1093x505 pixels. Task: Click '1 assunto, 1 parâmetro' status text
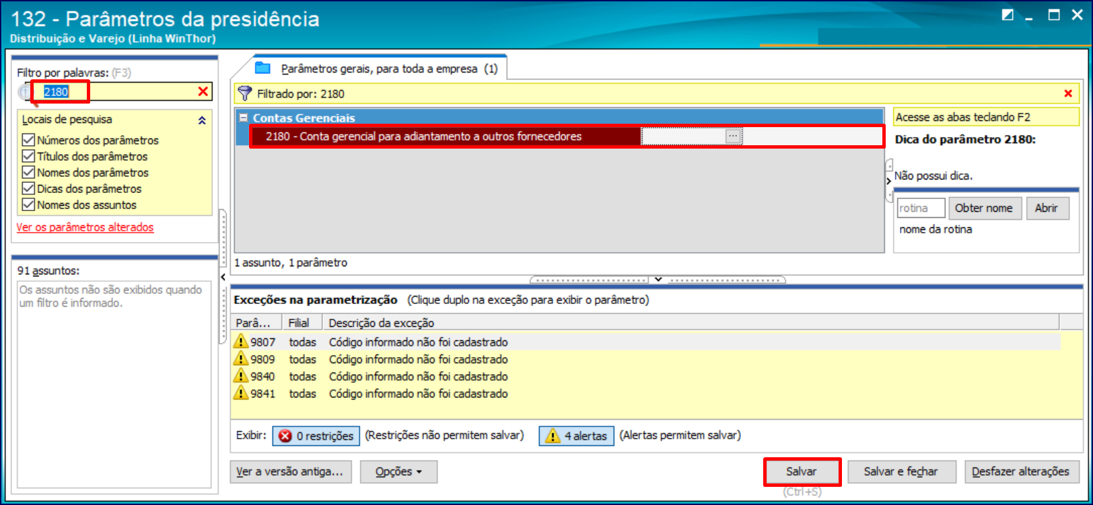click(x=291, y=263)
